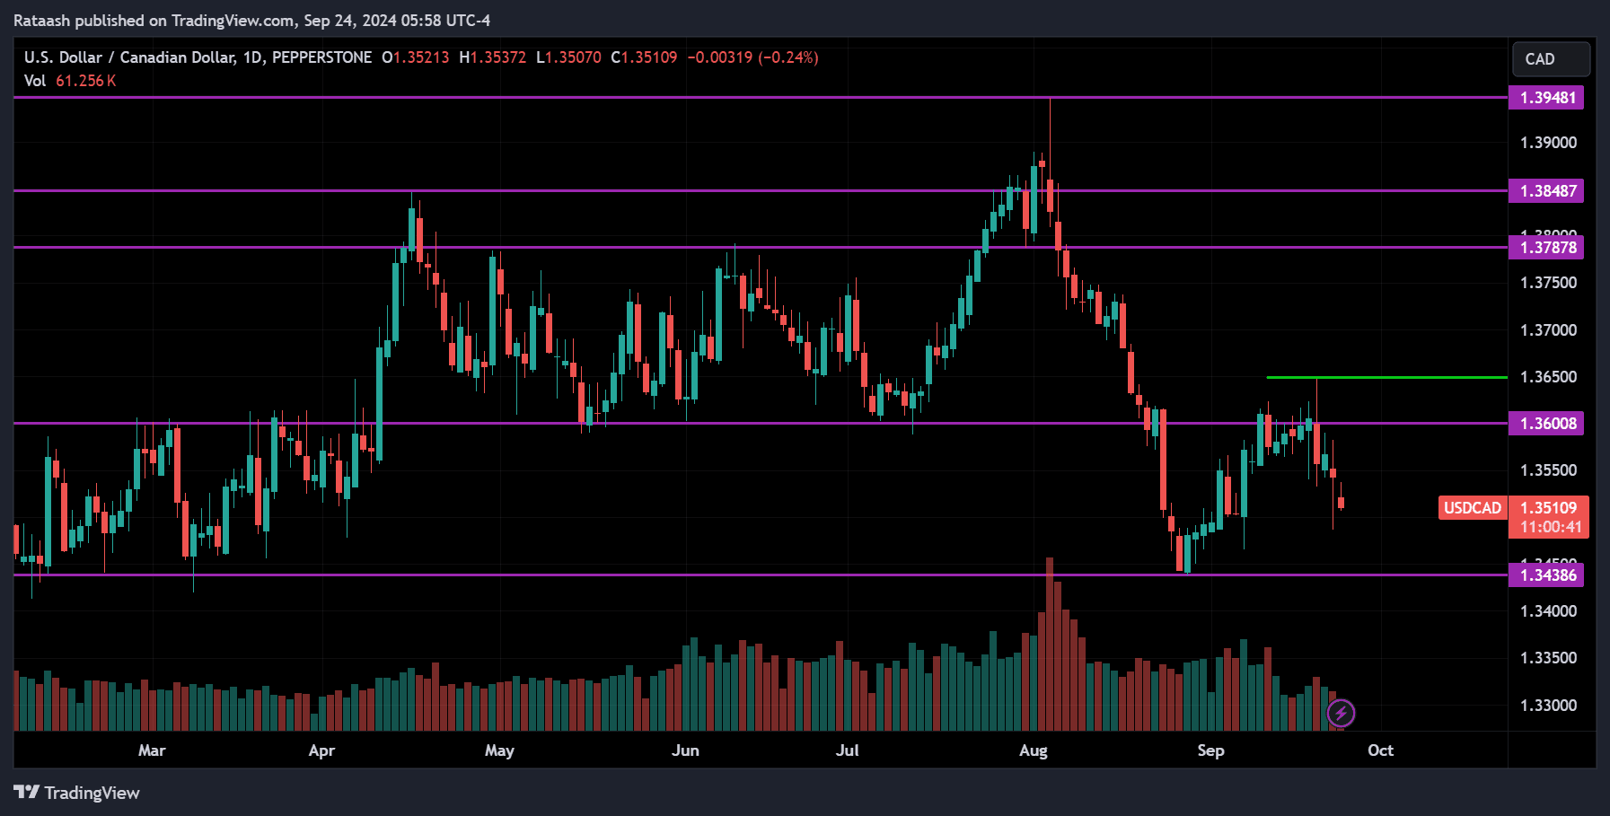Click the 1.39000 price scale label
Viewport: 1610px width, 816px height.
click(x=1548, y=143)
